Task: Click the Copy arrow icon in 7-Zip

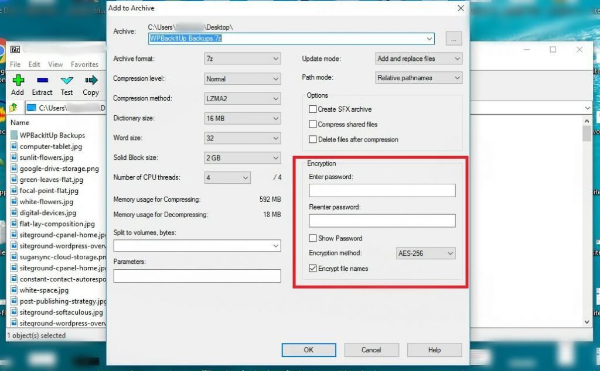Action: pos(91,80)
